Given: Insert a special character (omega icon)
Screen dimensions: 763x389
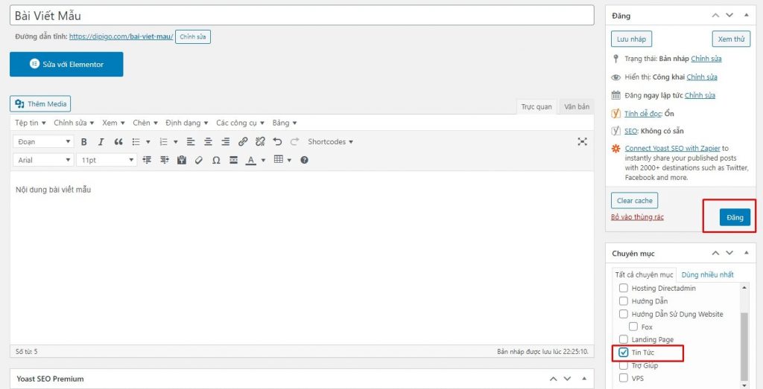Looking at the screenshot, I should pos(216,160).
